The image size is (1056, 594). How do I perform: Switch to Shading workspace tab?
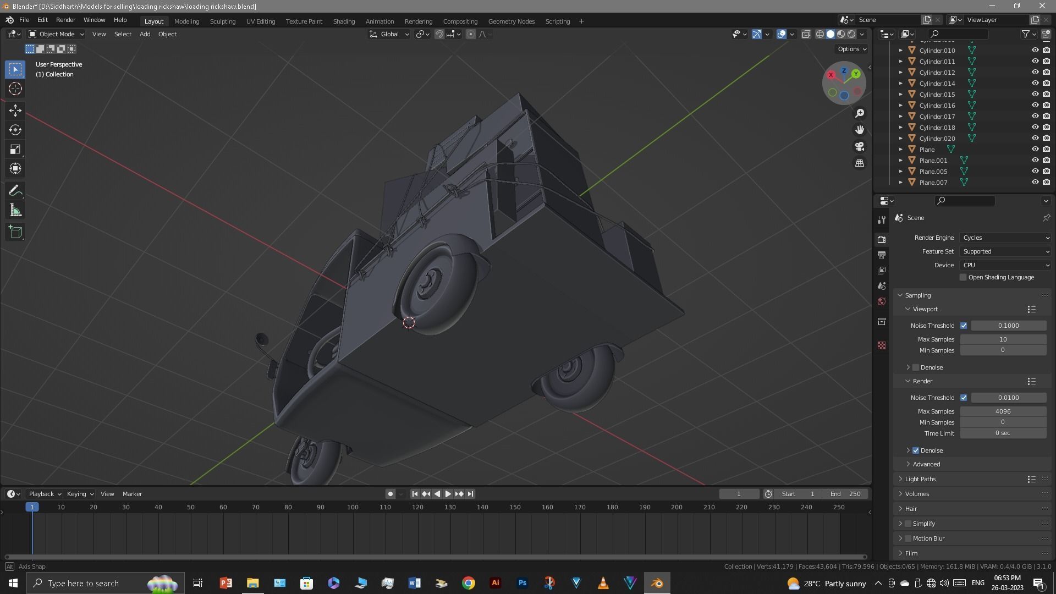[x=344, y=21]
